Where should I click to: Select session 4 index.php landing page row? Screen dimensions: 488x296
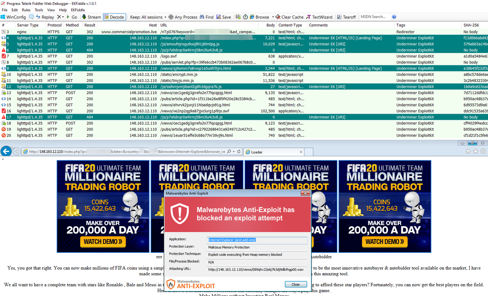pyautogui.click(x=244, y=38)
